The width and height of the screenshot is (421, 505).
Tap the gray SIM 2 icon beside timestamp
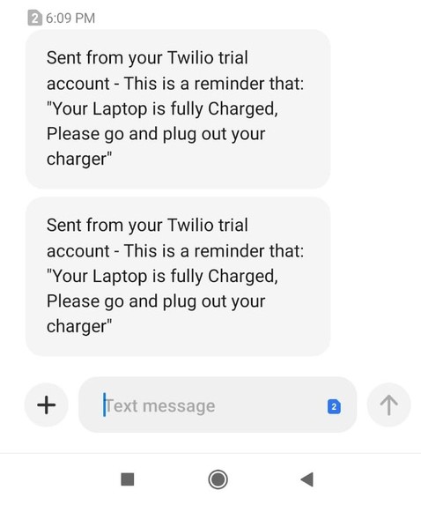[x=34, y=18]
